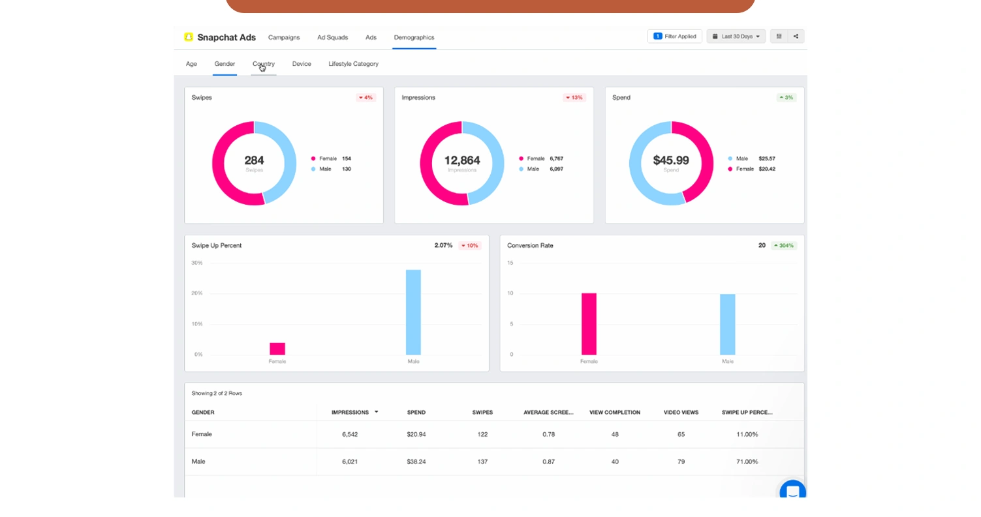Switch to the Country tab

click(x=264, y=64)
